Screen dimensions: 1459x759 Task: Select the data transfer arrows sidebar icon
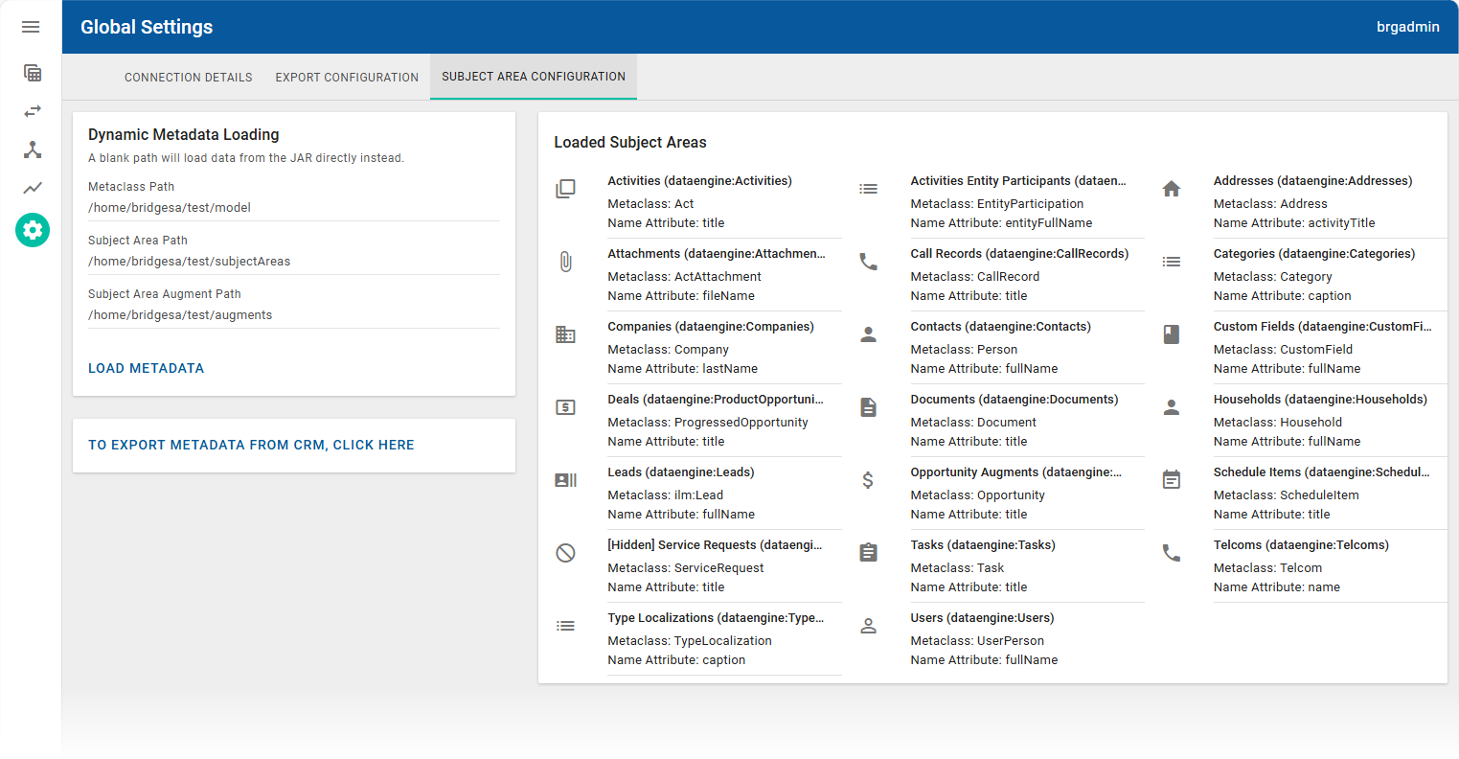(x=32, y=111)
